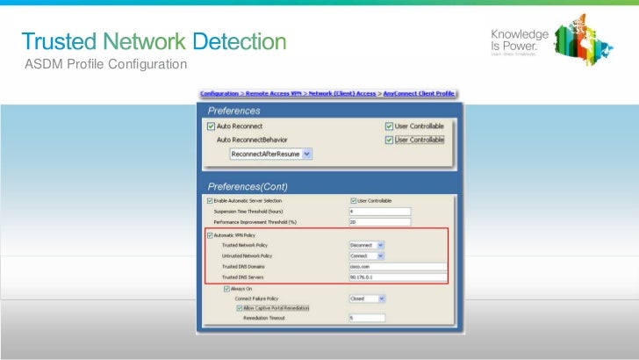Toggle the Always On checkbox
This screenshot has width=639, height=360.
pos(226,289)
